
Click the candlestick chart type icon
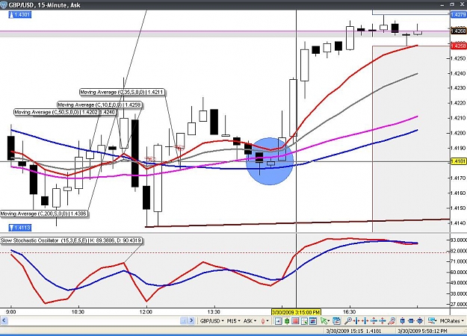point(263,321)
